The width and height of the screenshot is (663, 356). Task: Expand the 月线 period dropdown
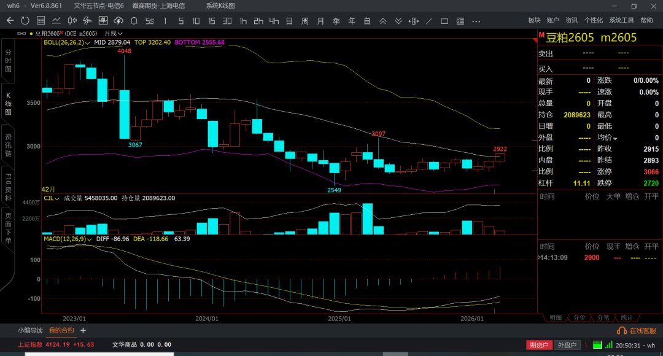(113, 33)
